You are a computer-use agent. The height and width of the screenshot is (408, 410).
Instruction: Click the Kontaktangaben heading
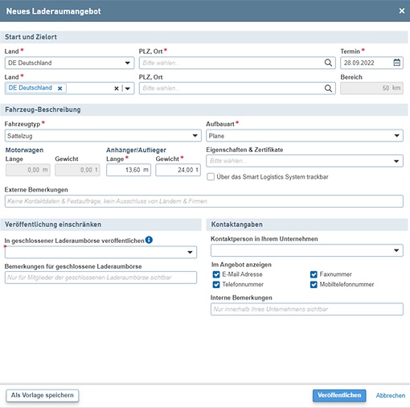pyautogui.click(x=237, y=225)
